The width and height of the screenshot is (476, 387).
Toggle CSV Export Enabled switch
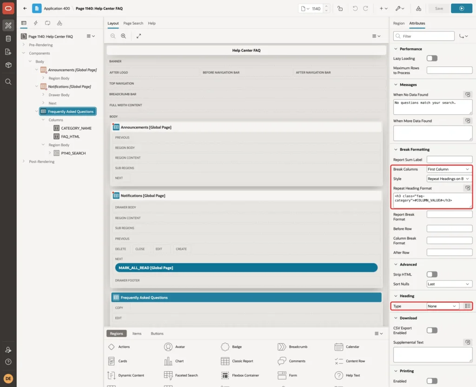point(432,330)
